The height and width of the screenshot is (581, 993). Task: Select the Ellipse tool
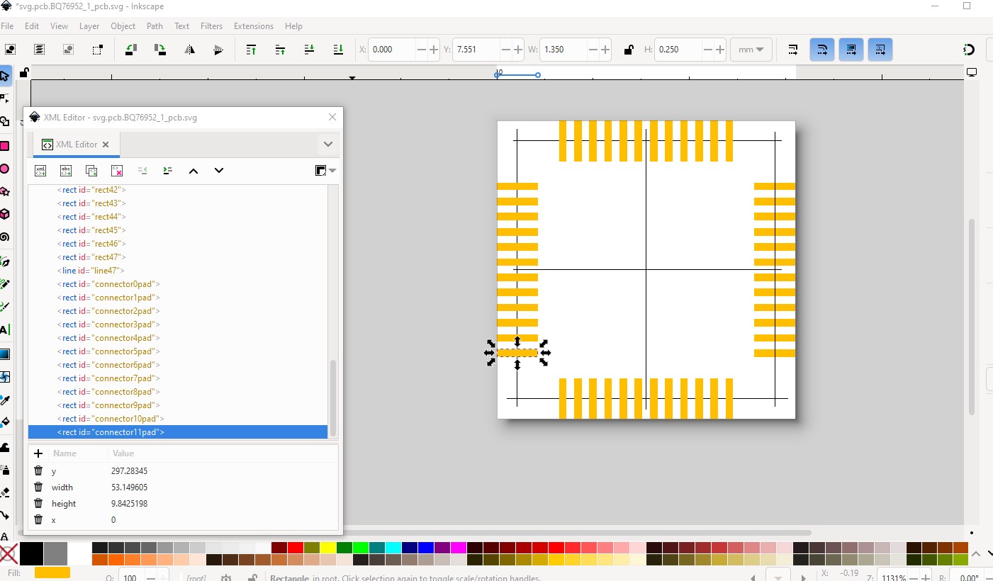pyautogui.click(x=4, y=169)
